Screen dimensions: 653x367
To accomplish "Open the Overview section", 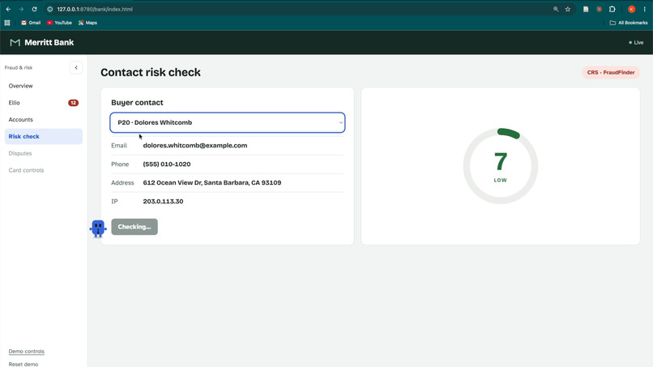I will [43, 86].
